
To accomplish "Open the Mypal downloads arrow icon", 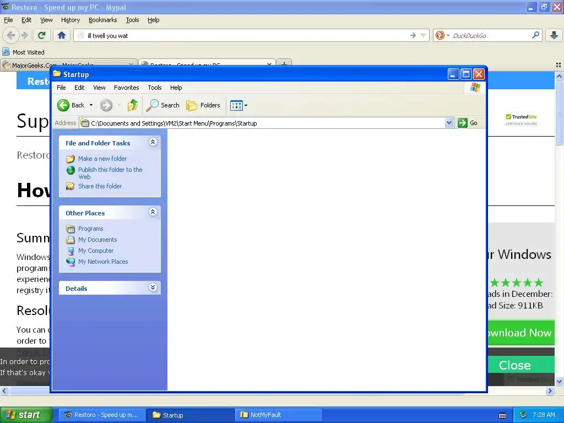I will [x=554, y=35].
